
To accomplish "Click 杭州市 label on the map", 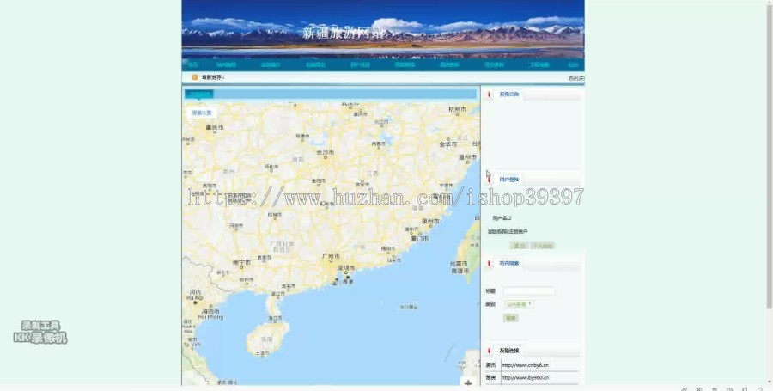I will pos(458,109).
